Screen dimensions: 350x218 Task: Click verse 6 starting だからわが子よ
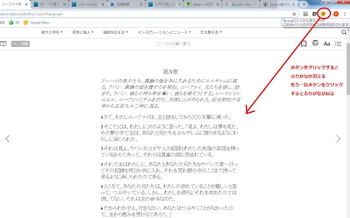(167, 211)
